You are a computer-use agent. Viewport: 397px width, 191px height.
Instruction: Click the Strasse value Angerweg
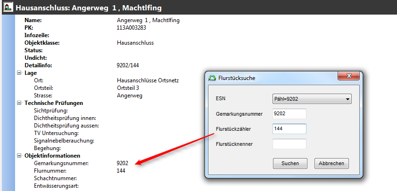click(x=129, y=96)
